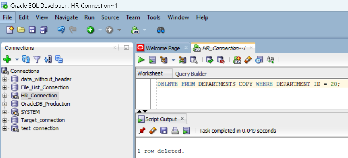The width and height of the screenshot is (348, 158).
Task: Click inside the DELETE statement editor line
Action: pos(248,84)
